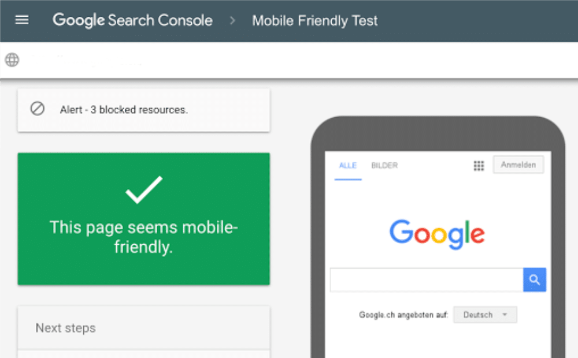The image size is (578, 358).
Task: Click the Google logo inside the phone mockup
Action: (x=436, y=233)
